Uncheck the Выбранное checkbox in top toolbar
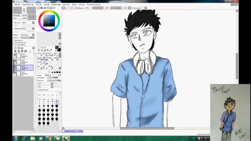This screenshot has width=251, height=141. pyautogui.click(x=76, y=8)
